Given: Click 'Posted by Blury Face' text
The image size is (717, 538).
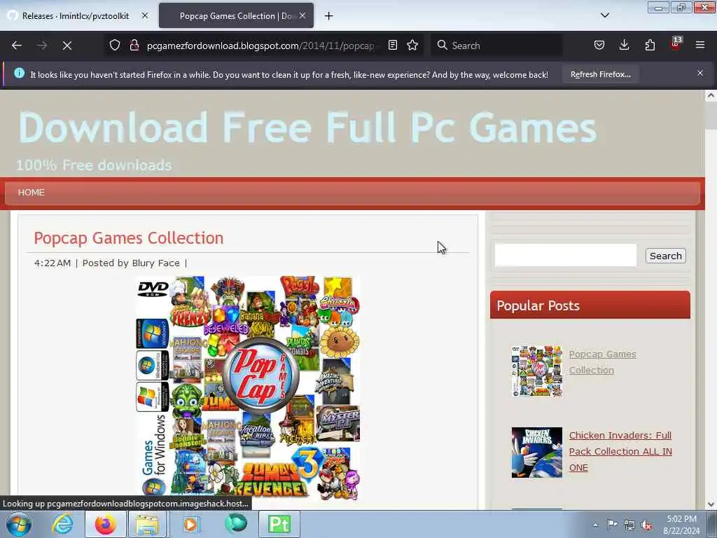Looking at the screenshot, I should coord(131,263).
